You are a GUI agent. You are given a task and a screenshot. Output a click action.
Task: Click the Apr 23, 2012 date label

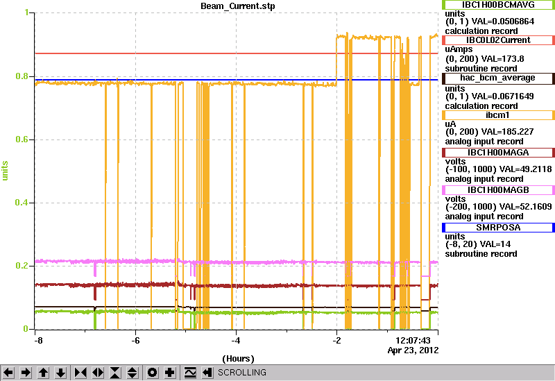coord(413,350)
